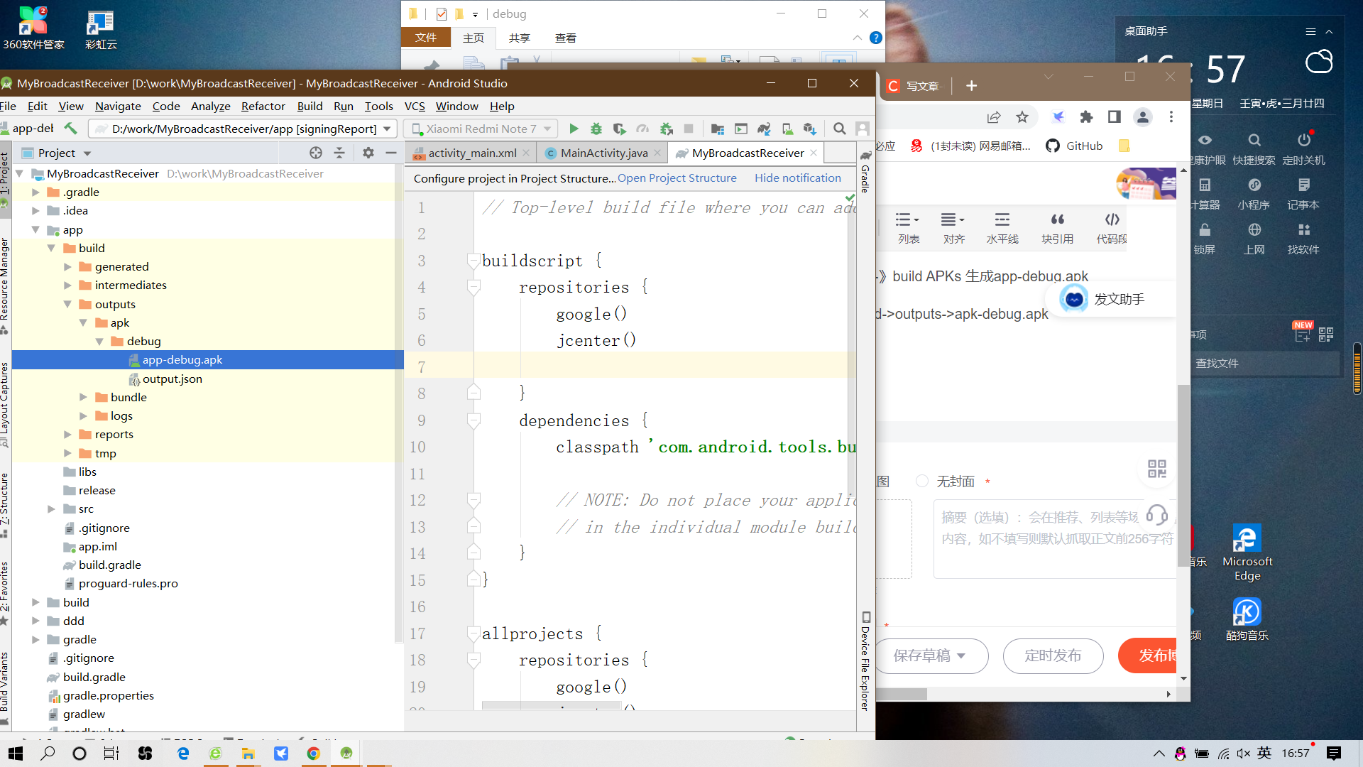This screenshot has width=1363, height=767.
Task: Open Project Structure settings gear icon
Action: click(x=368, y=153)
